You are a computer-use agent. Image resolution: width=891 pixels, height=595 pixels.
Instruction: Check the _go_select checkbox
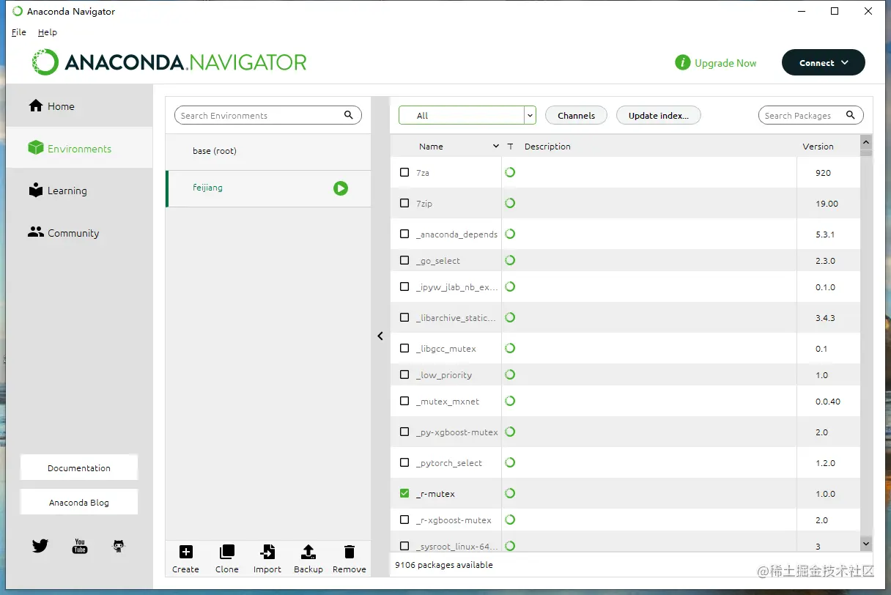coord(404,260)
